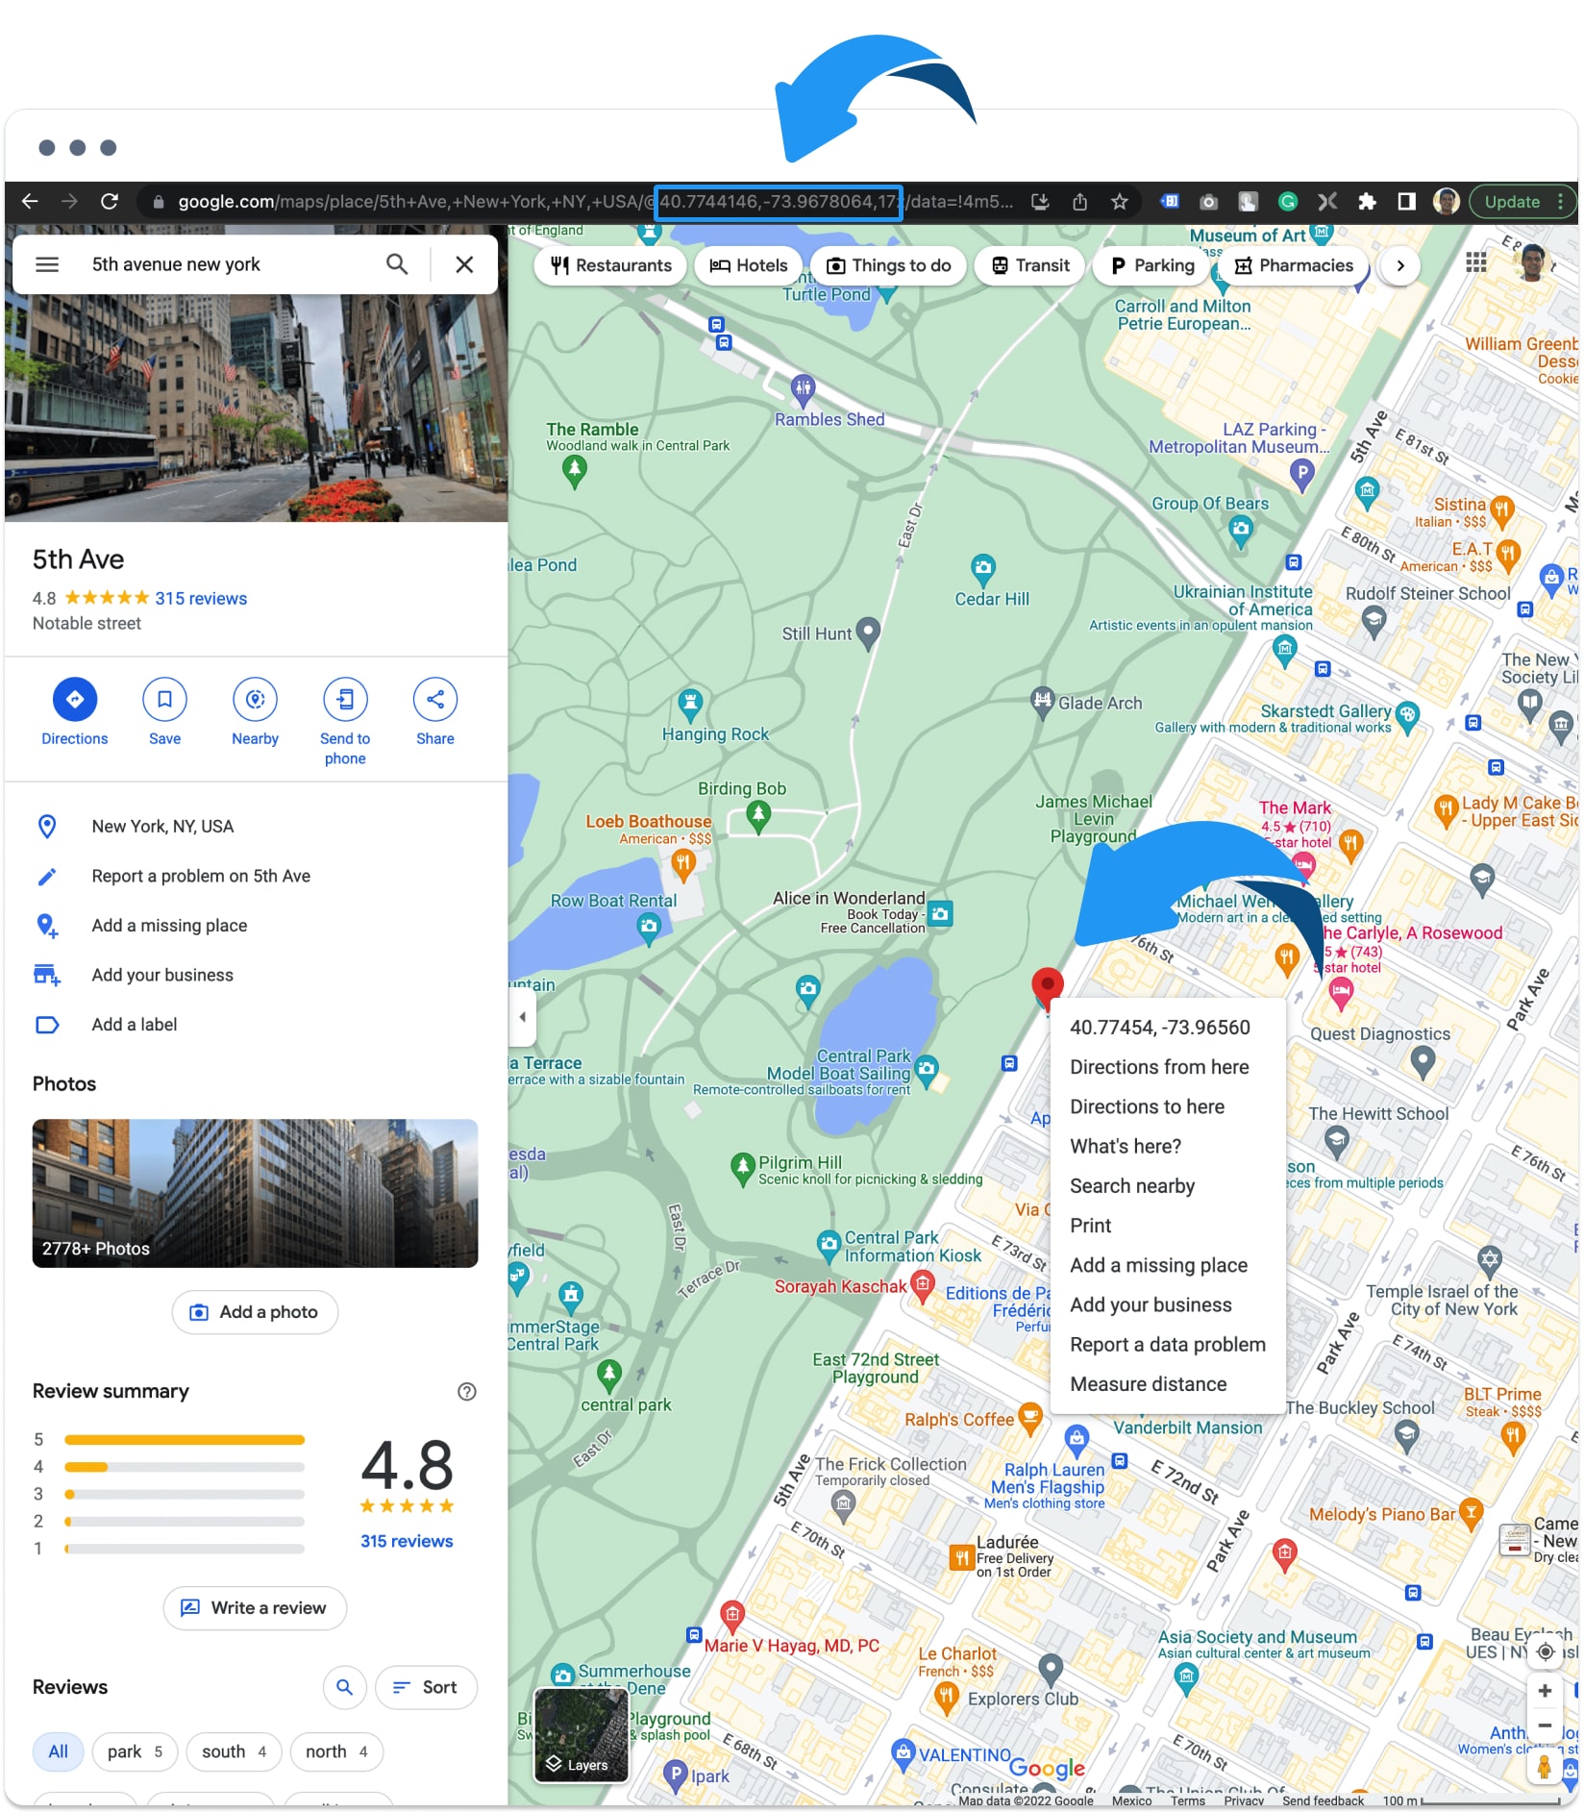This screenshot has height=1812, width=1584.
Task: Open the browser extensions puzzle icon
Action: (x=1367, y=202)
